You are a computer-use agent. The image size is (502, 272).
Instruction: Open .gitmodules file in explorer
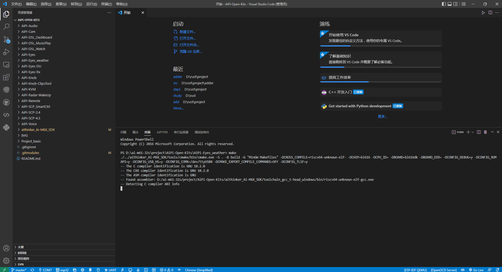64,153
